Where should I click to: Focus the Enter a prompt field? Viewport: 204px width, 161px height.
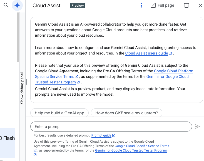click(x=111, y=127)
